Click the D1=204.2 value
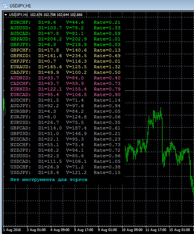Viewport: 194px width, 234px height. pos(50,39)
